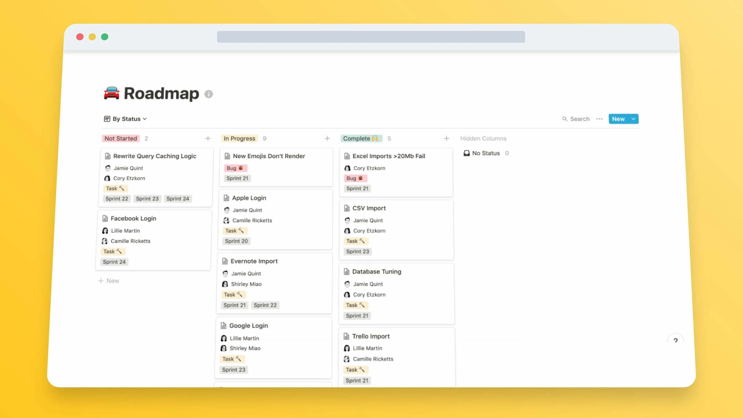Add a card via Complete column plus
This screenshot has width=743, height=418.
[x=446, y=138]
